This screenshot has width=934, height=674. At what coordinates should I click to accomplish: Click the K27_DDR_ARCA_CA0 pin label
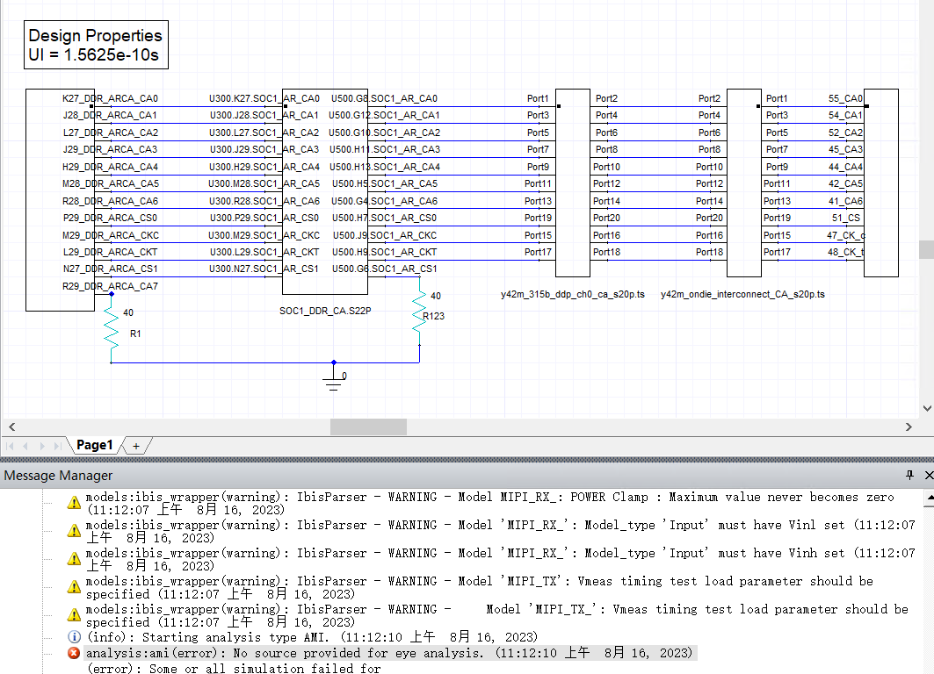(110, 98)
